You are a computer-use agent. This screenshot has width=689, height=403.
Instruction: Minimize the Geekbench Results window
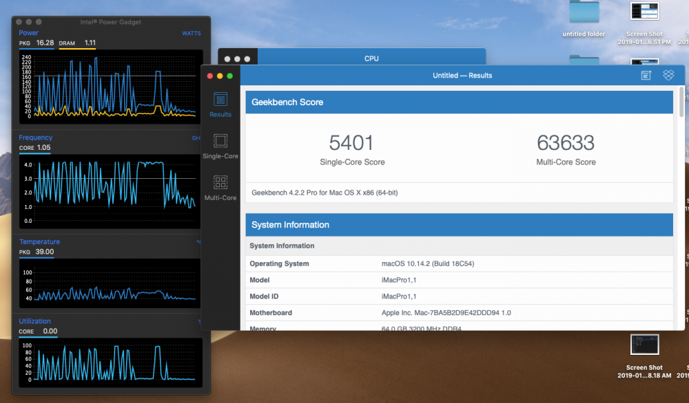coord(220,76)
